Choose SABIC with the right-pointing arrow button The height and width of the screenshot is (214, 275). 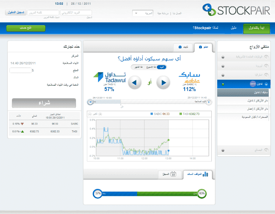163,82
